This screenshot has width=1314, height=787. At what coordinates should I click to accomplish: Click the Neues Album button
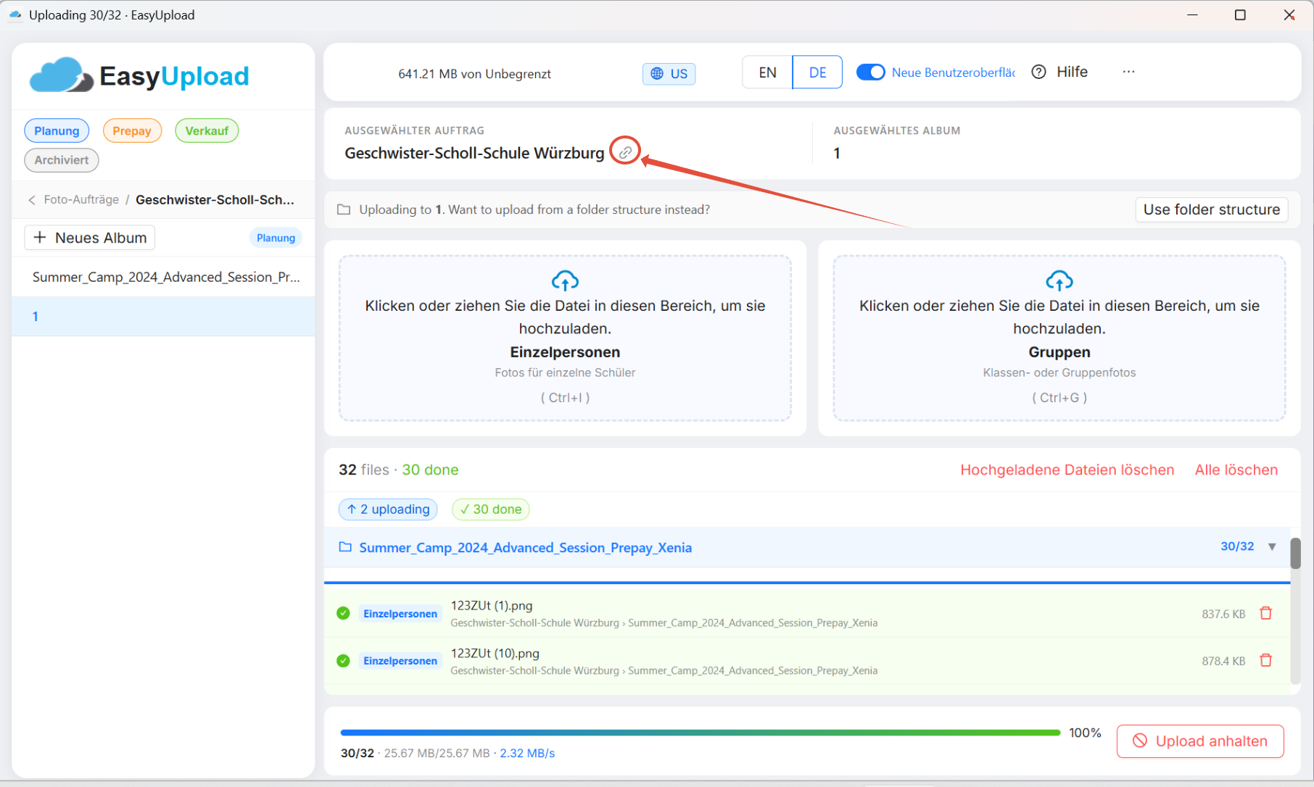(x=90, y=238)
